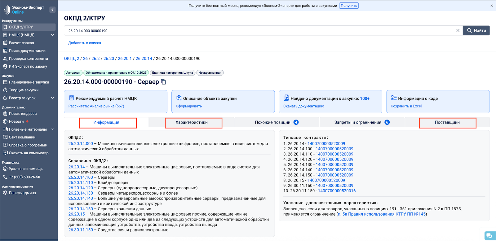Click the Получить promo button
This screenshot has width=496, height=241.
point(349,6)
